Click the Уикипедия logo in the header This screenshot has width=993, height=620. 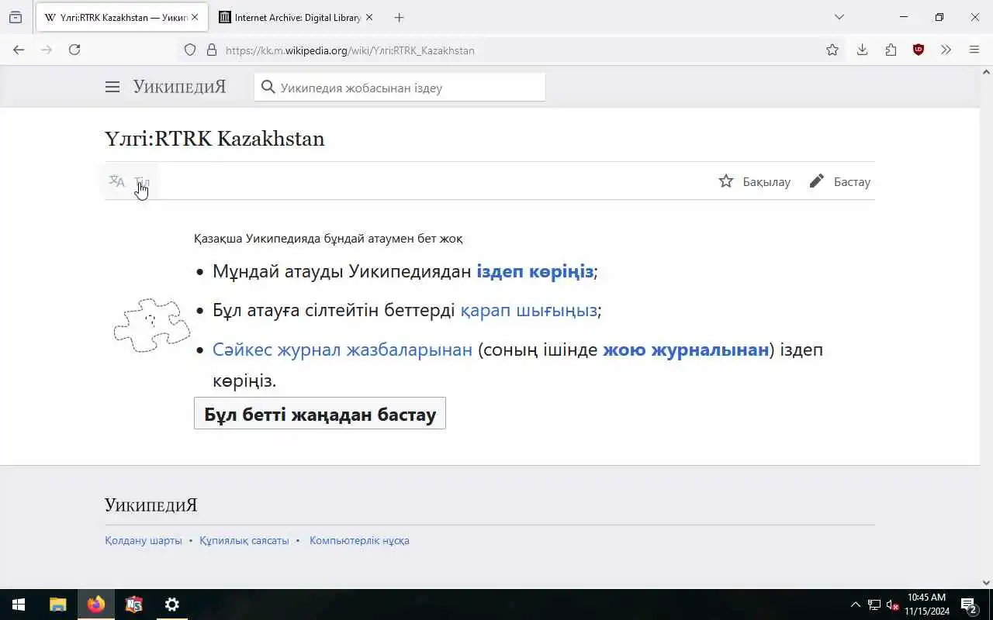[x=179, y=87]
